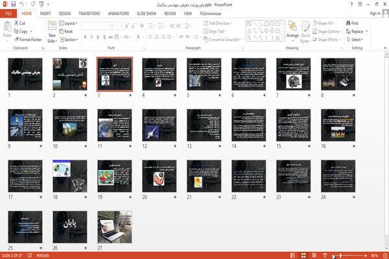Click zoom in plus icon
The height and width of the screenshot is (259, 389).
(x=366, y=256)
